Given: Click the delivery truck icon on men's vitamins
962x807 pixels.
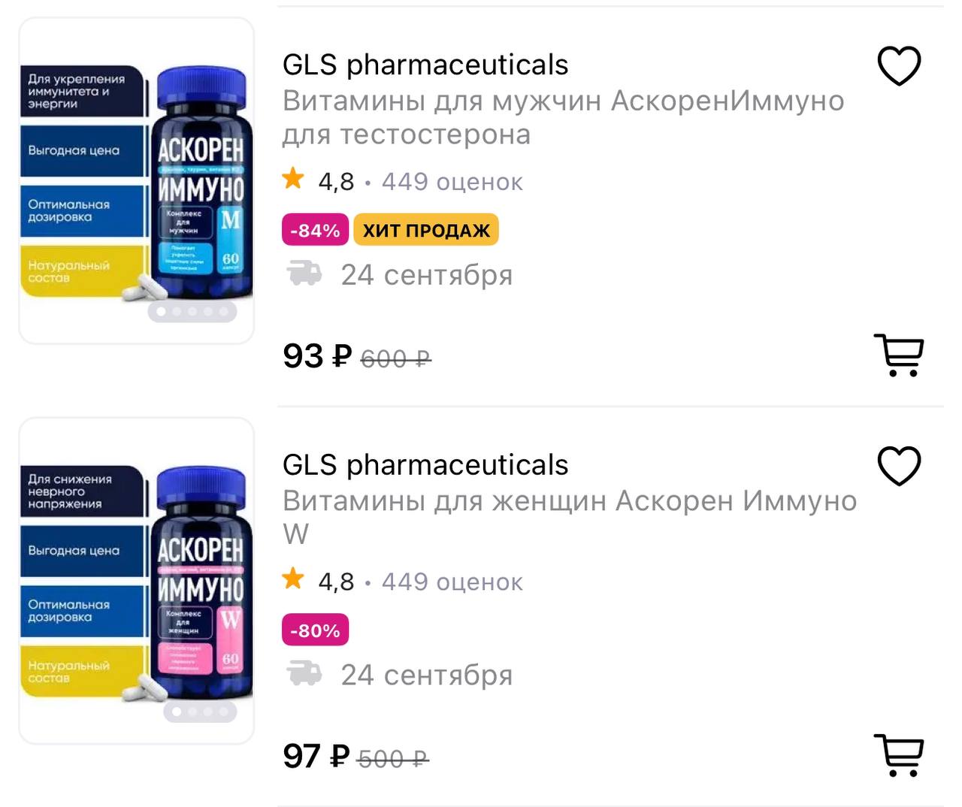Looking at the screenshot, I should [x=304, y=274].
